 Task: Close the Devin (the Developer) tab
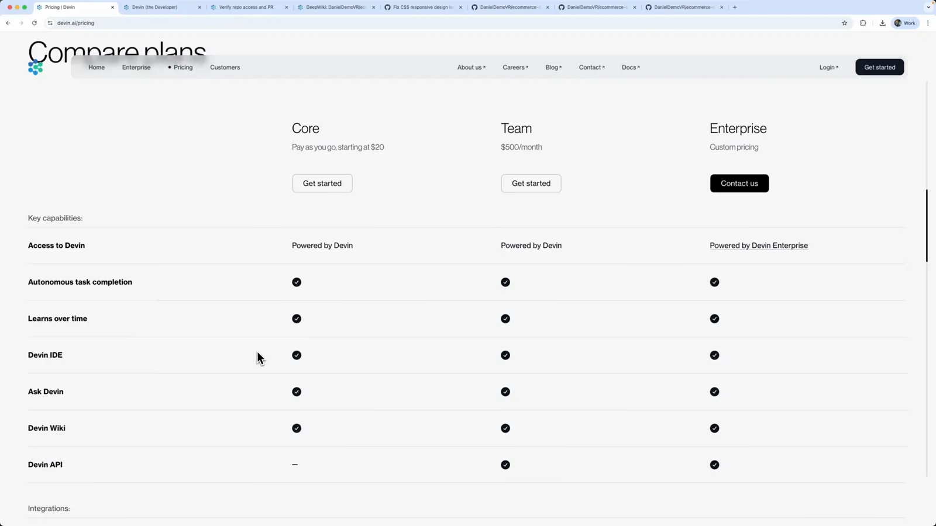pos(199,7)
